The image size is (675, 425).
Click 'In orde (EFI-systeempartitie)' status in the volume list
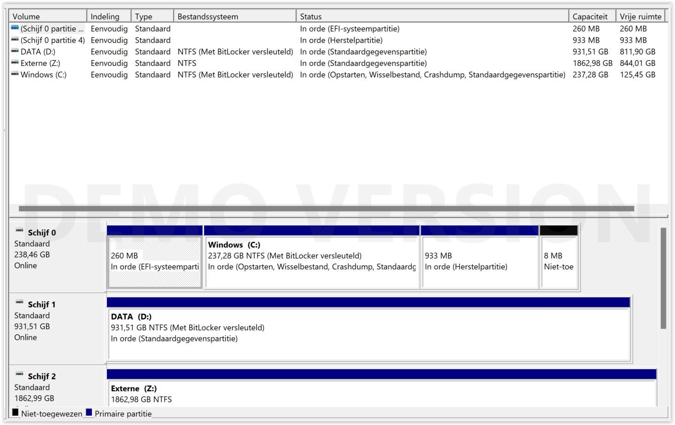[x=350, y=29]
